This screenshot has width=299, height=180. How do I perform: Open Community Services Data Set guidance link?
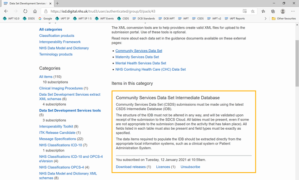139,51
